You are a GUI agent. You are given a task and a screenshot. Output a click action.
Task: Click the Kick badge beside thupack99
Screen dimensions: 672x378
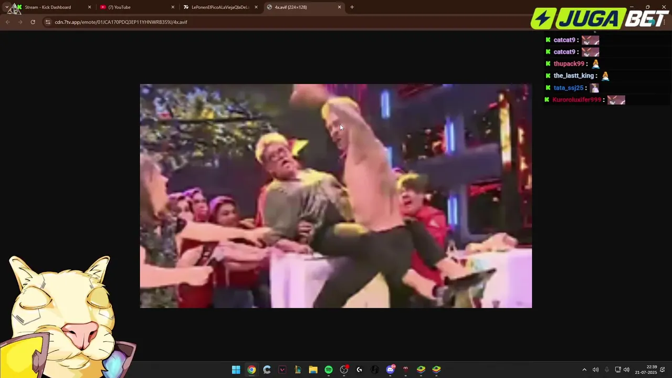548,64
